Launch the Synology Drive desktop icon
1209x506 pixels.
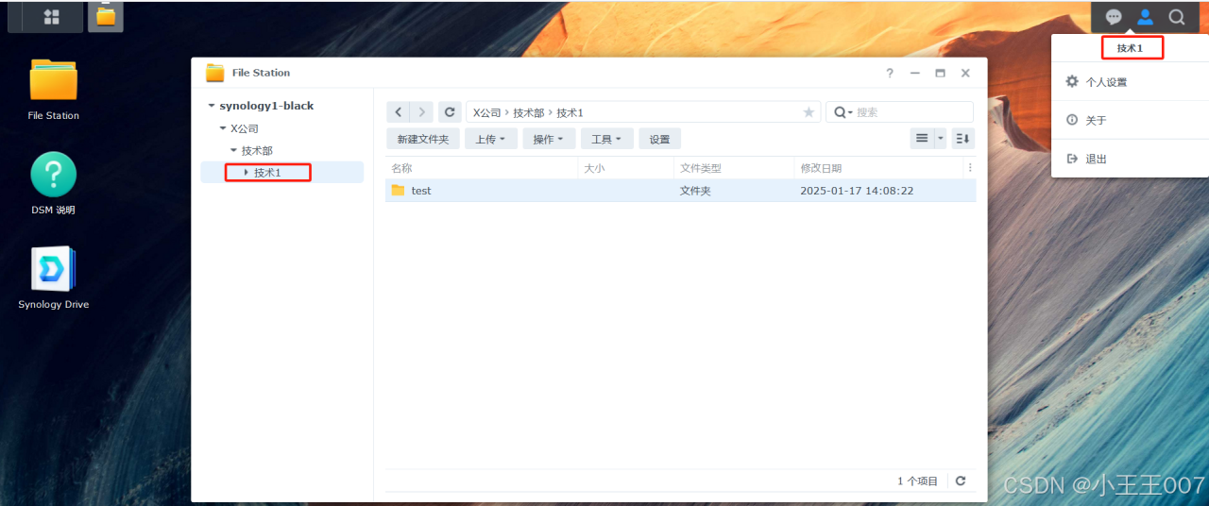point(53,278)
